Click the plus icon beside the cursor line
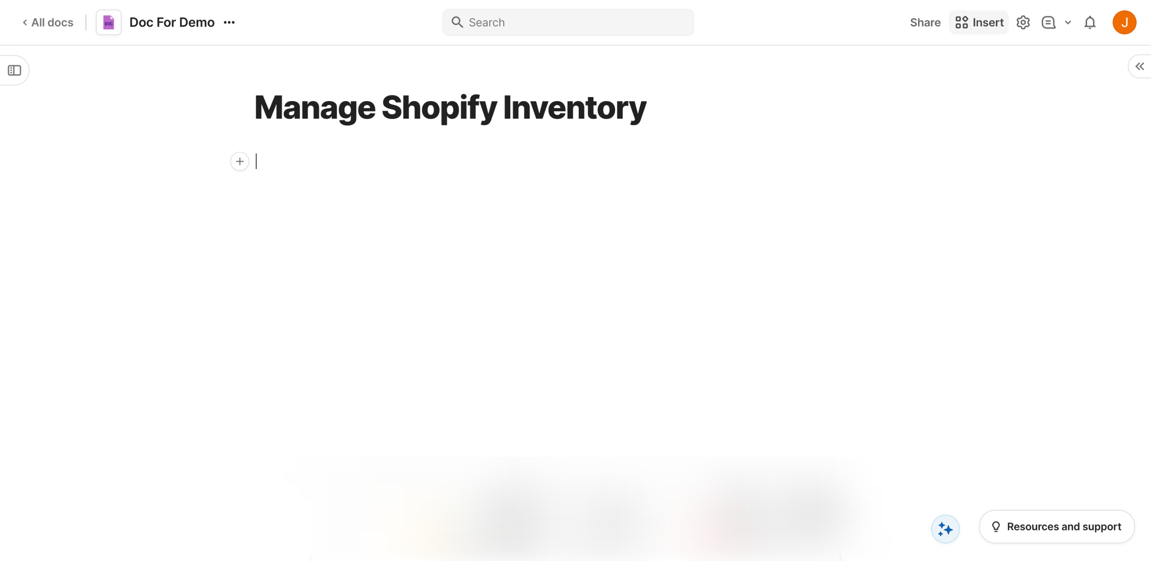 [x=240, y=161]
